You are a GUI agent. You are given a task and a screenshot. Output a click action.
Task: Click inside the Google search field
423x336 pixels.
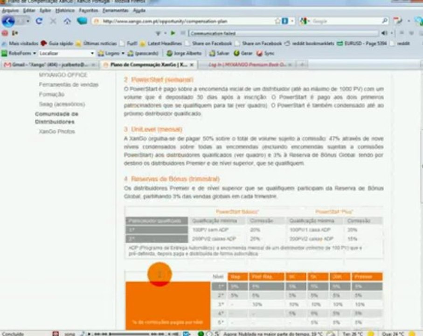(346, 21)
